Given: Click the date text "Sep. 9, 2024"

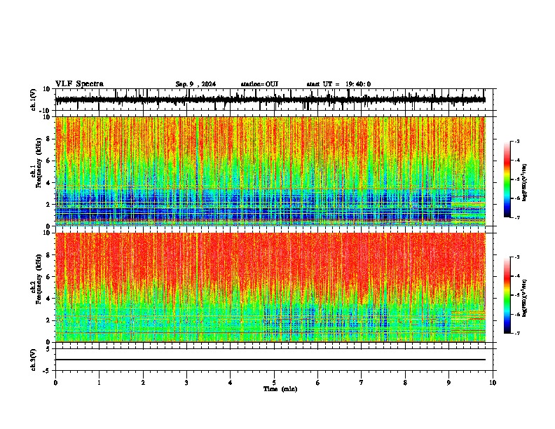Looking at the screenshot, I should pos(196,84).
